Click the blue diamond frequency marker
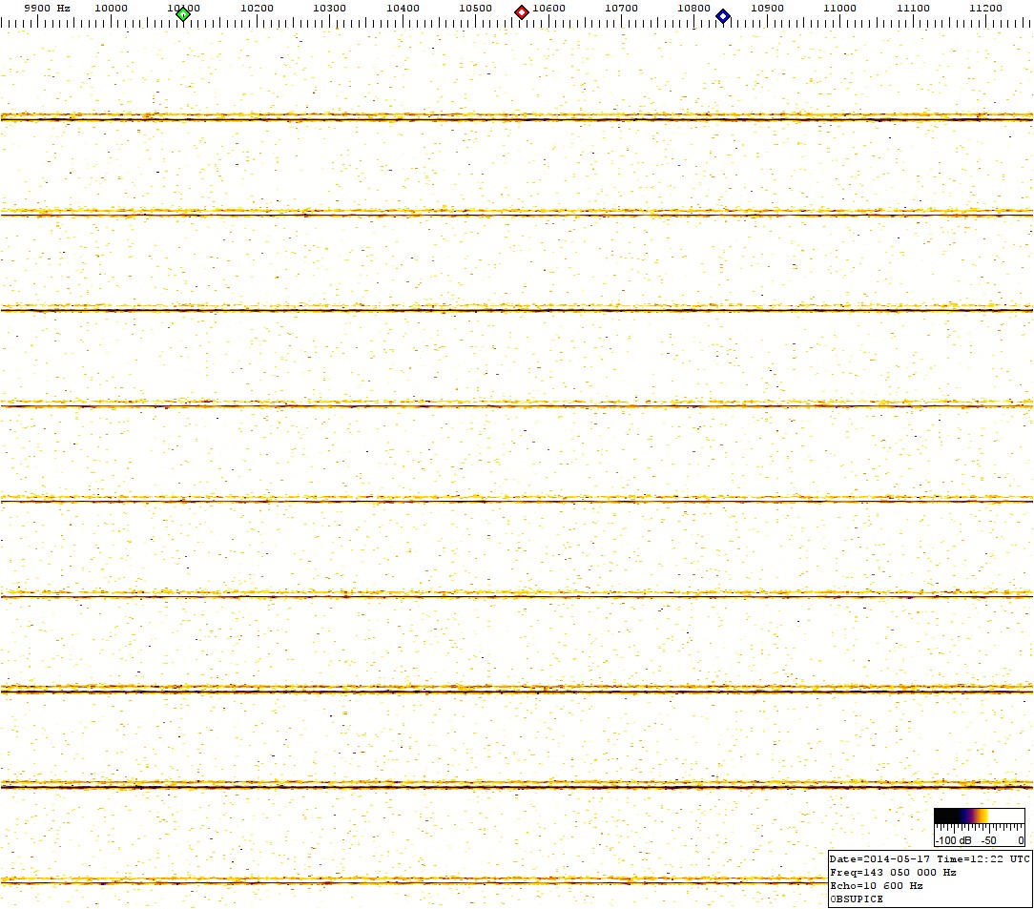The height and width of the screenshot is (909, 1034). [723, 15]
